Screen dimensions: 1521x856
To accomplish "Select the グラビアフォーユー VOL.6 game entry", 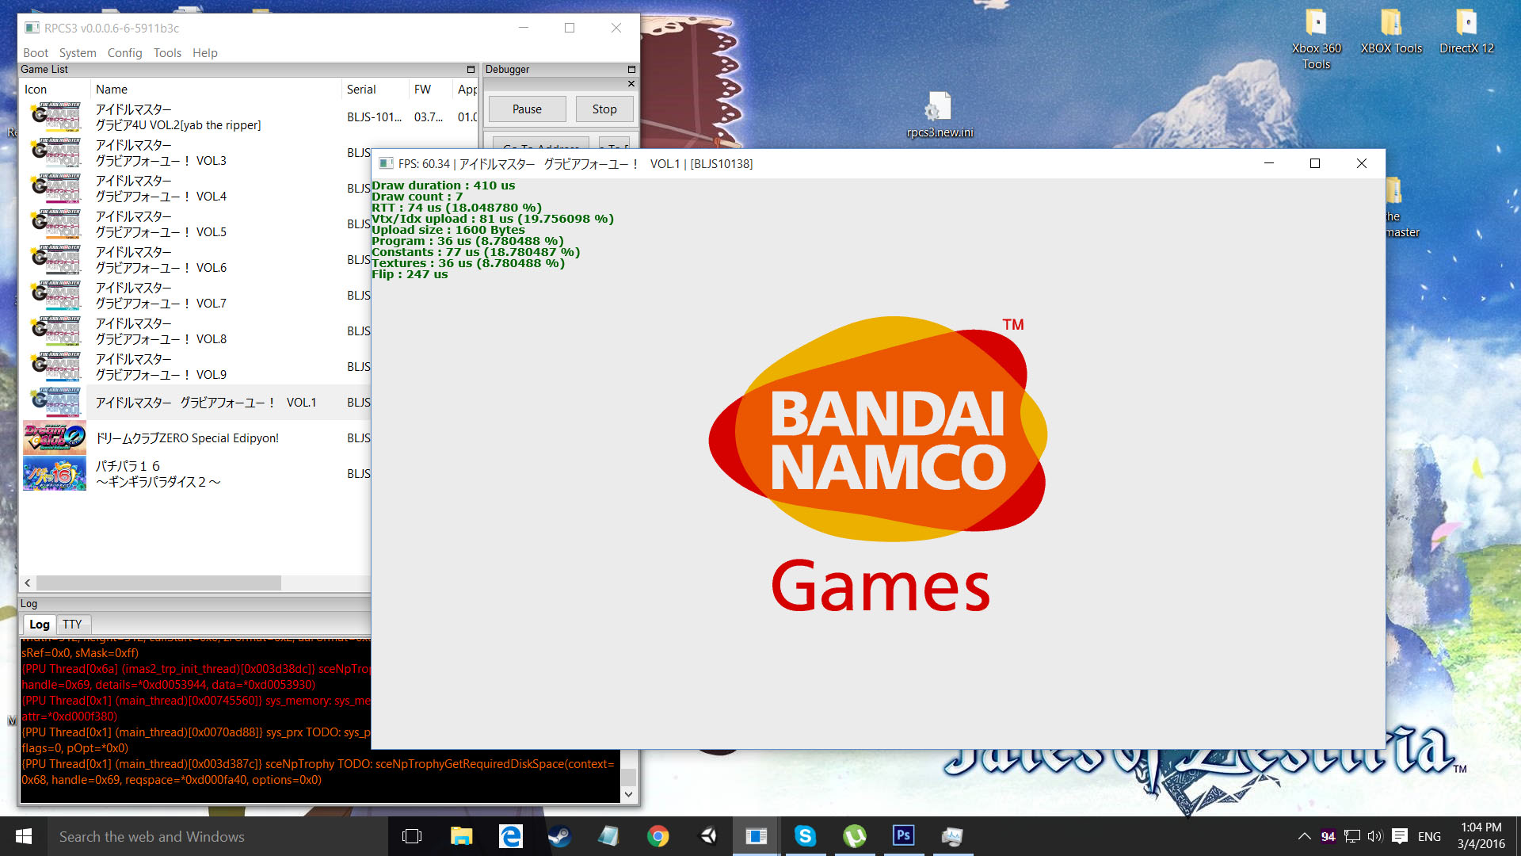I will tap(161, 260).
